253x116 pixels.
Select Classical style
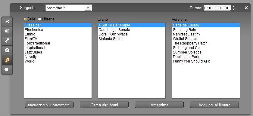[x=58, y=25]
